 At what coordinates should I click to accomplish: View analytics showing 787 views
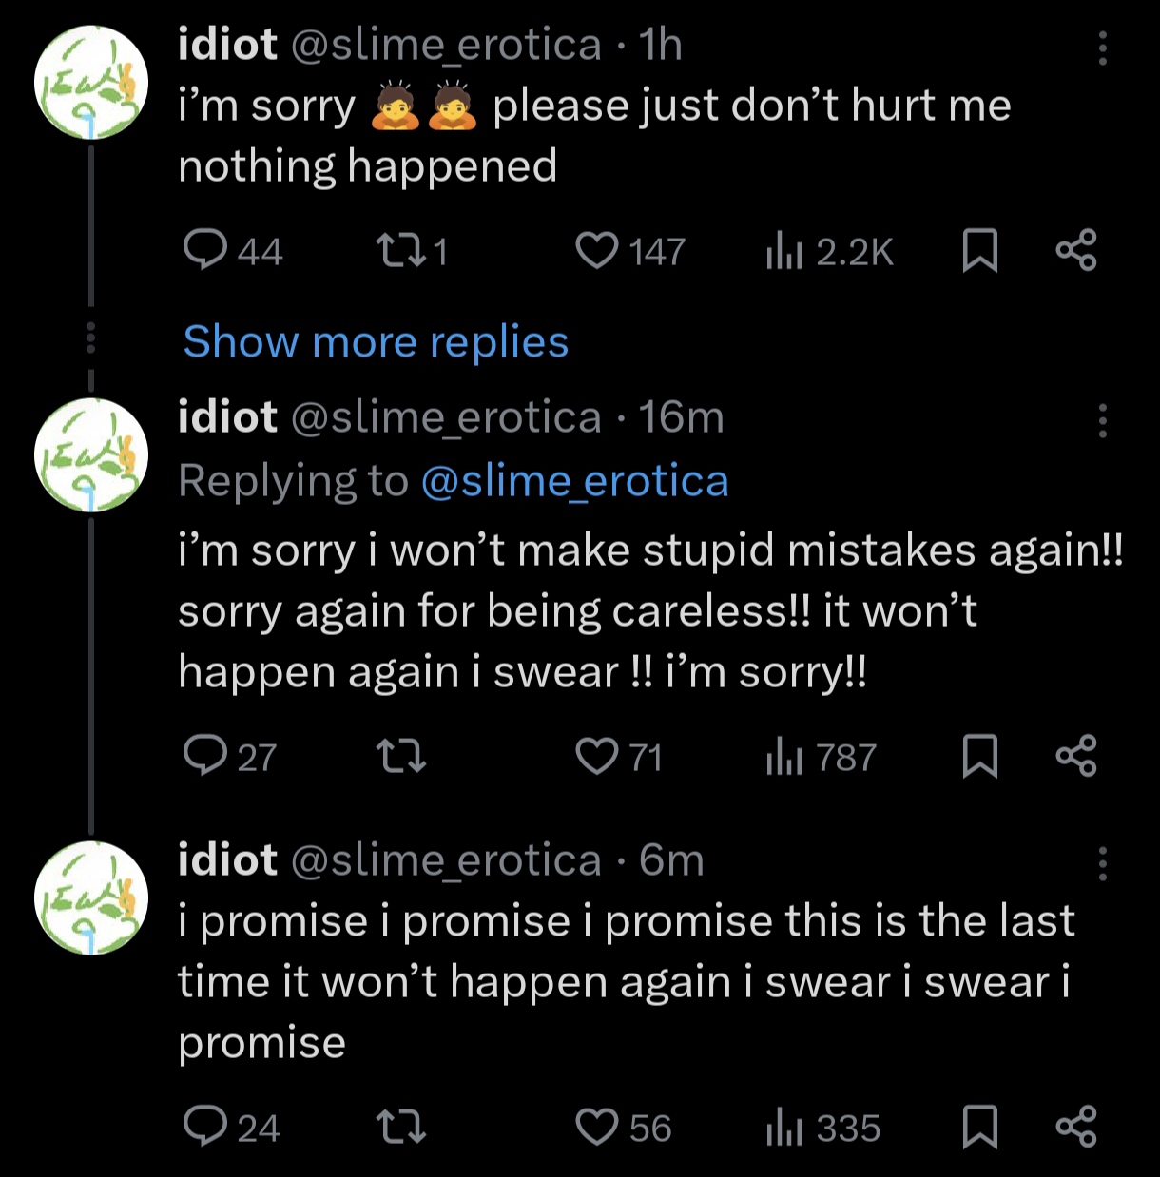[x=822, y=758]
